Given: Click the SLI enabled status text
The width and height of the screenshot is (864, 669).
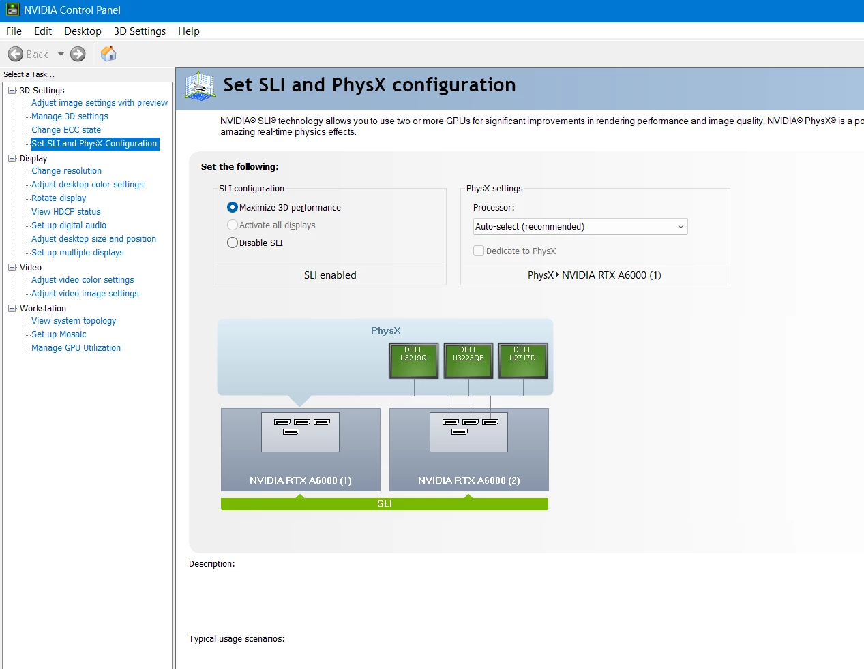Looking at the screenshot, I should point(330,275).
